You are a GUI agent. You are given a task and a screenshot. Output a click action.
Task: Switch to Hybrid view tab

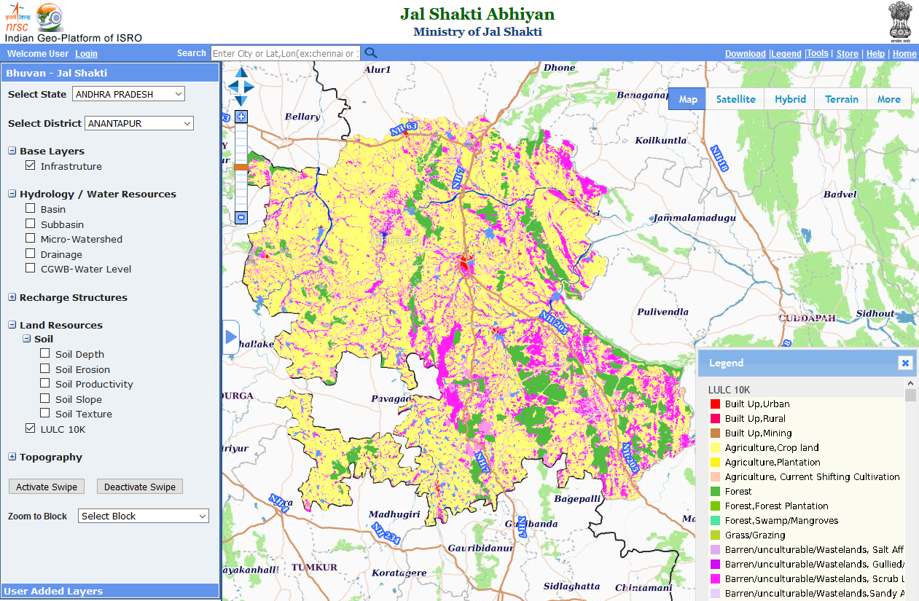coord(790,99)
